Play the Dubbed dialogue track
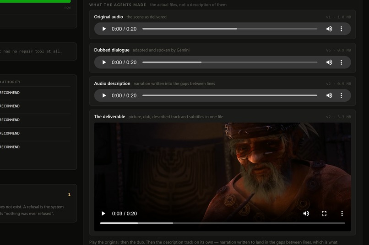The width and height of the screenshot is (369, 245). coord(104,63)
